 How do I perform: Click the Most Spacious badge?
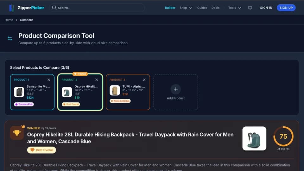click(120, 101)
